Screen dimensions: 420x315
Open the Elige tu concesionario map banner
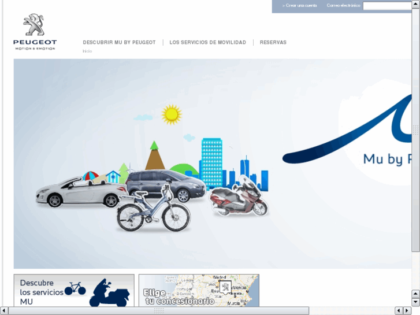(199, 290)
